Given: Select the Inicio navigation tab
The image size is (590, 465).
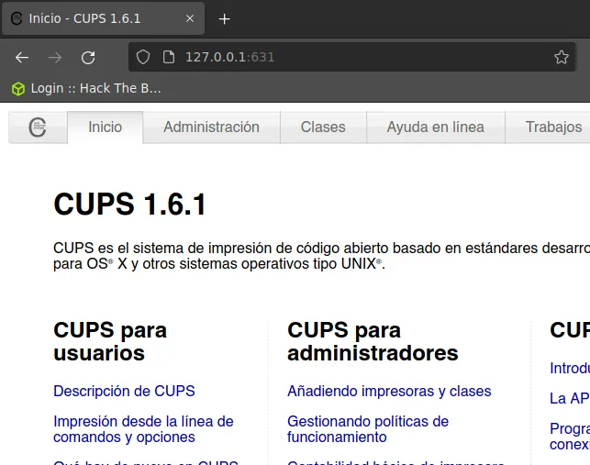Looking at the screenshot, I should click(105, 127).
